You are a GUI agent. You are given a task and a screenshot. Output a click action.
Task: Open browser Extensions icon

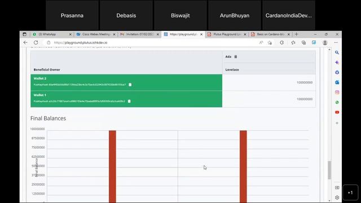[282, 43]
